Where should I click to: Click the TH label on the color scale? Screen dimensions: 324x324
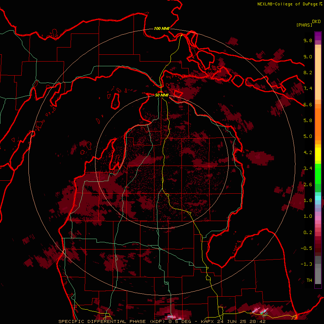point(309,280)
